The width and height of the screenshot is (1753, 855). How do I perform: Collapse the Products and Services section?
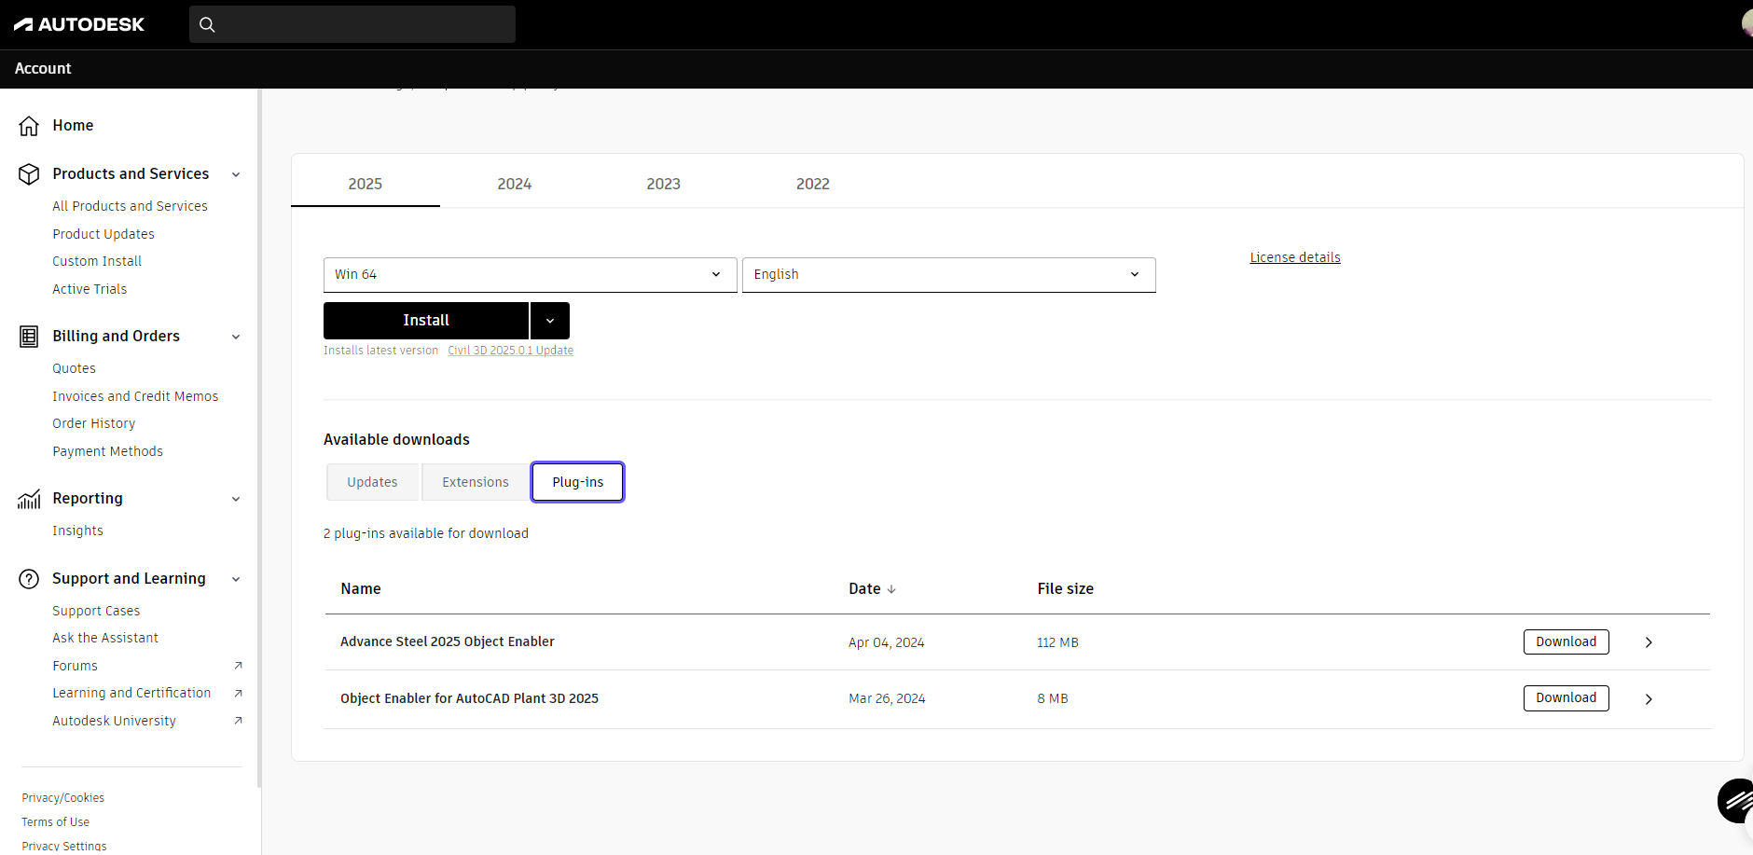click(x=236, y=174)
